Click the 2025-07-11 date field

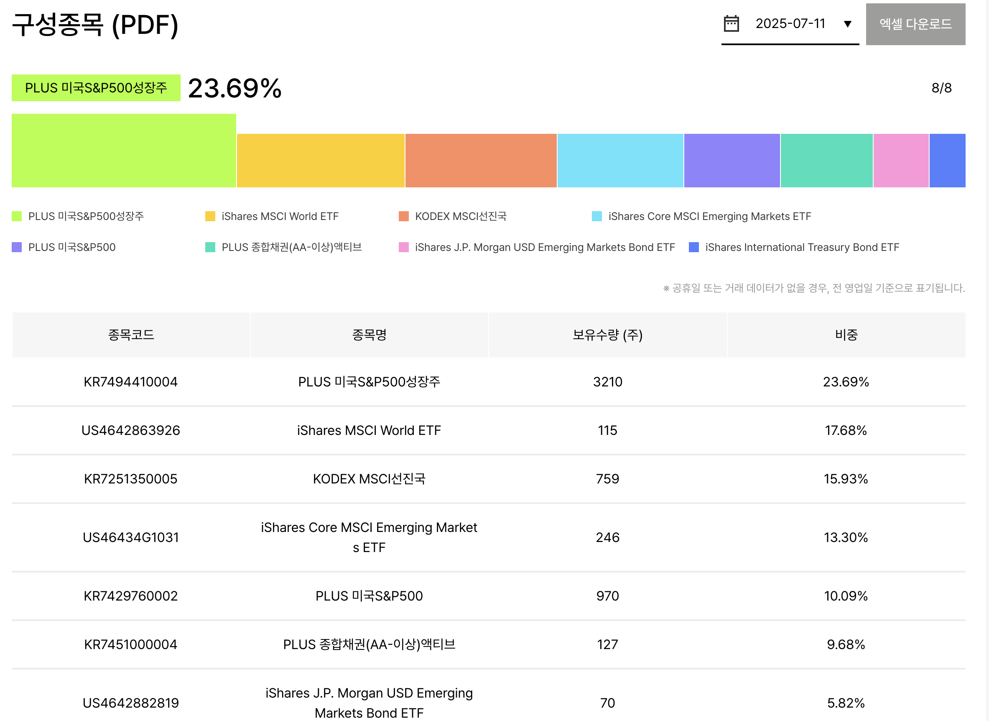pos(790,23)
